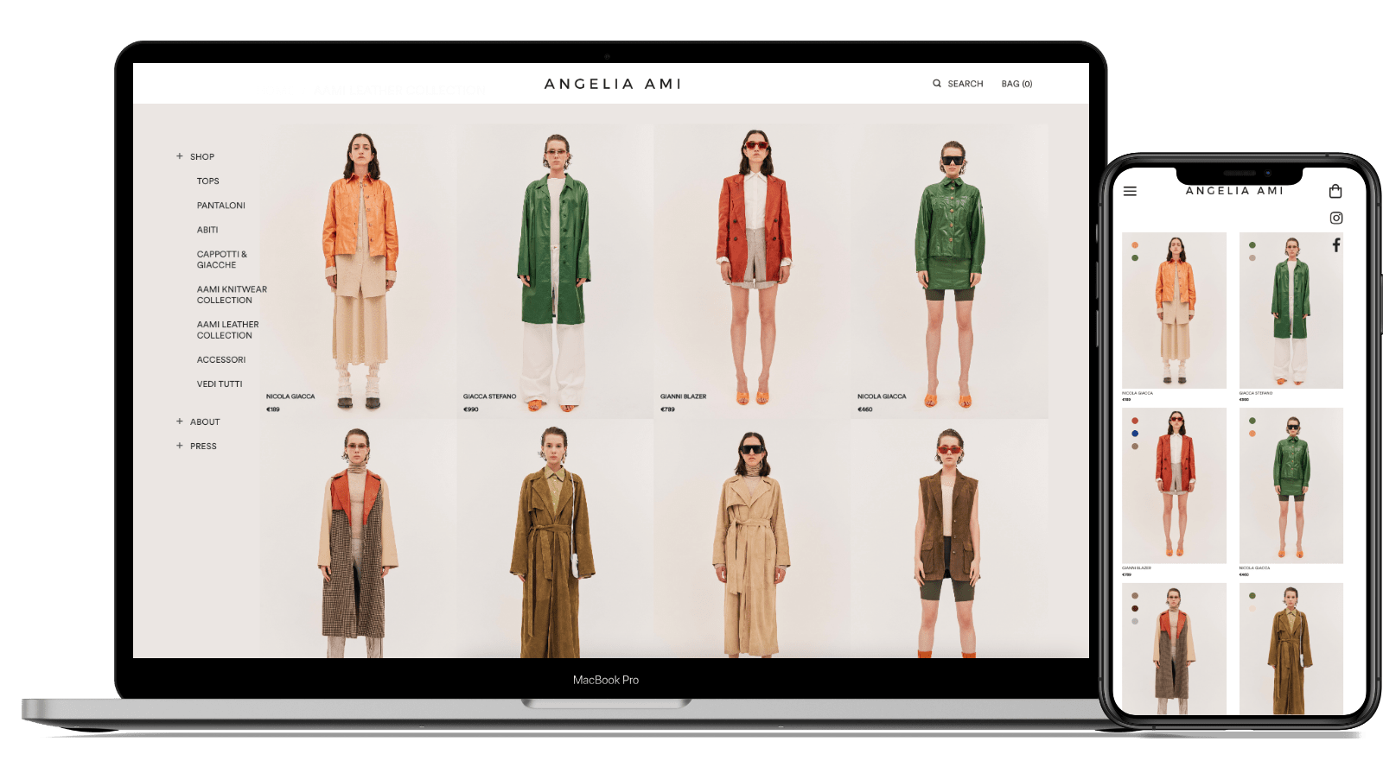This screenshot has height=767, width=1383.
Task: Open BAG (0) in the header
Action: point(1017,84)
